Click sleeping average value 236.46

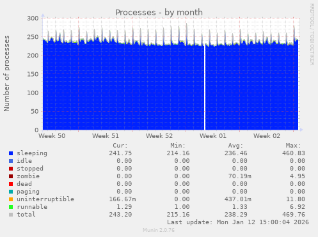point(235,153)
